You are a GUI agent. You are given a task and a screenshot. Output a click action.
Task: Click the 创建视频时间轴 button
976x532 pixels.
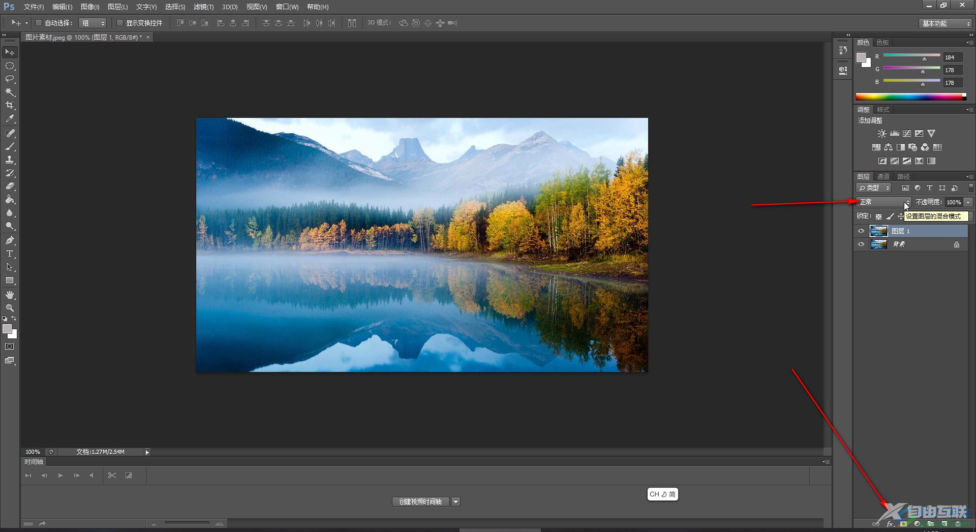tap(420, 502)
